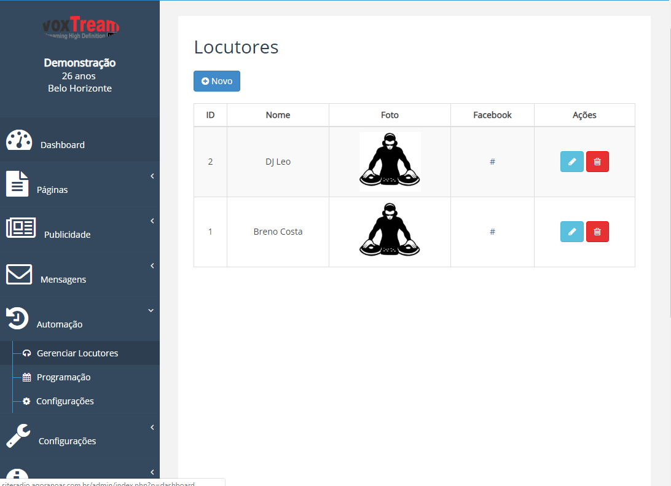
Task: Expand the Mensagens submenu chevron
Action: pyautogui.click(x=152, y=266)
